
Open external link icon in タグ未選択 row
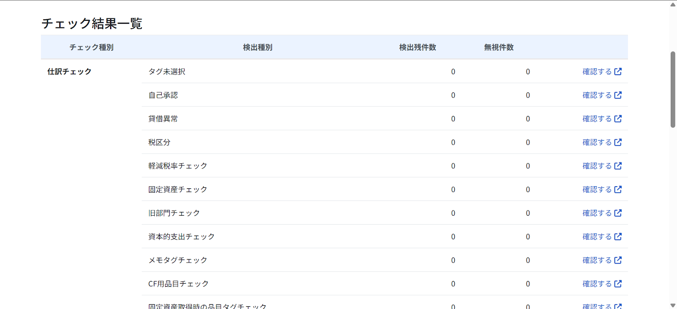coord(618,71)
